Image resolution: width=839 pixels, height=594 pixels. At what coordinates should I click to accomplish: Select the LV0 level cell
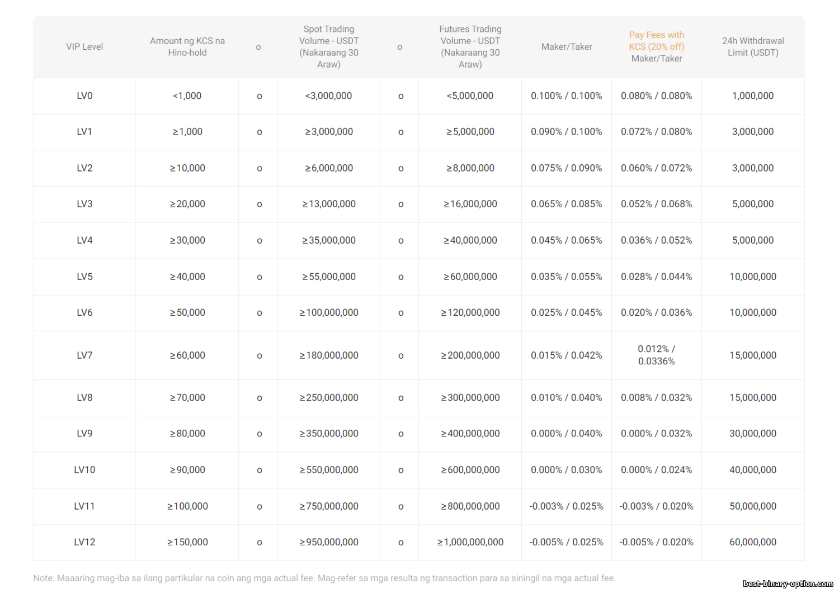(x=84, y=96)
